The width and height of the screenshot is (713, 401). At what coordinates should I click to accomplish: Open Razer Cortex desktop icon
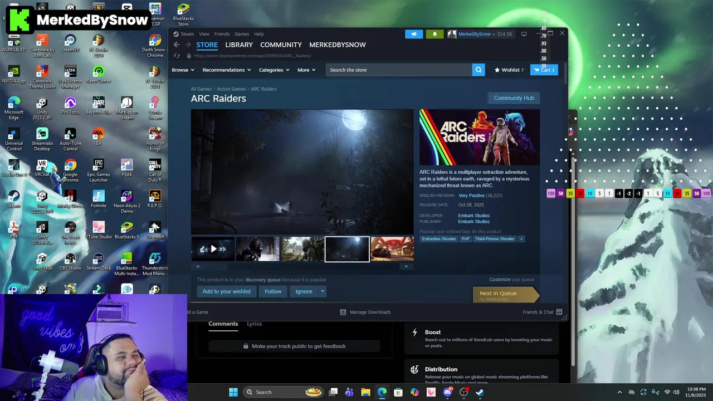[99, 75]
